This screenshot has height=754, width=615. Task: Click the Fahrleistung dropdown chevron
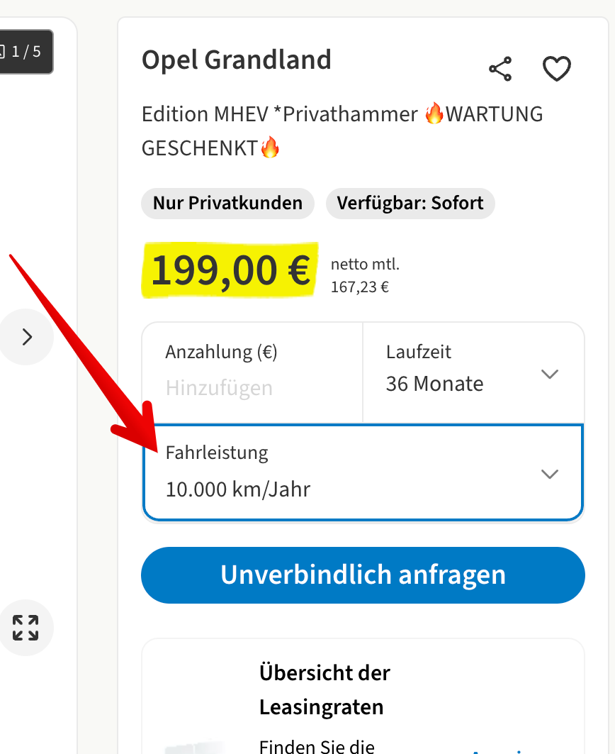550,474
